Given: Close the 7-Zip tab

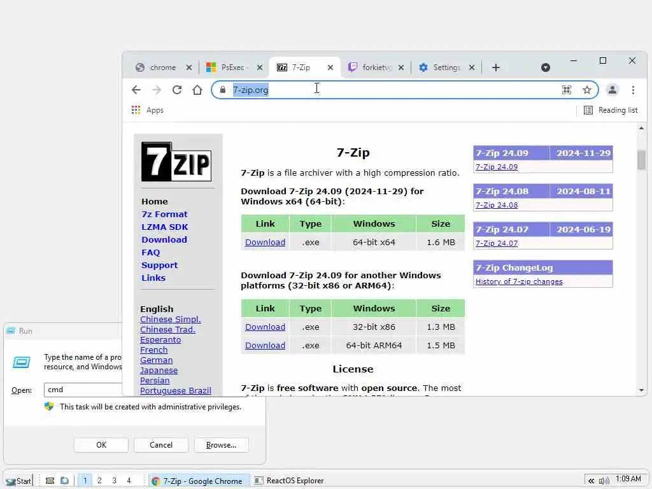Looking at the screenshot, I should [330, 67].
